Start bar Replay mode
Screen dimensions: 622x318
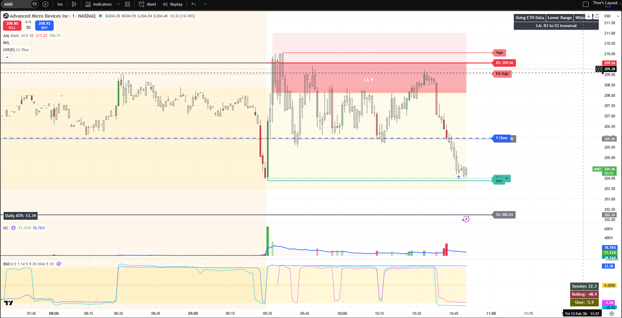(173, 4)
